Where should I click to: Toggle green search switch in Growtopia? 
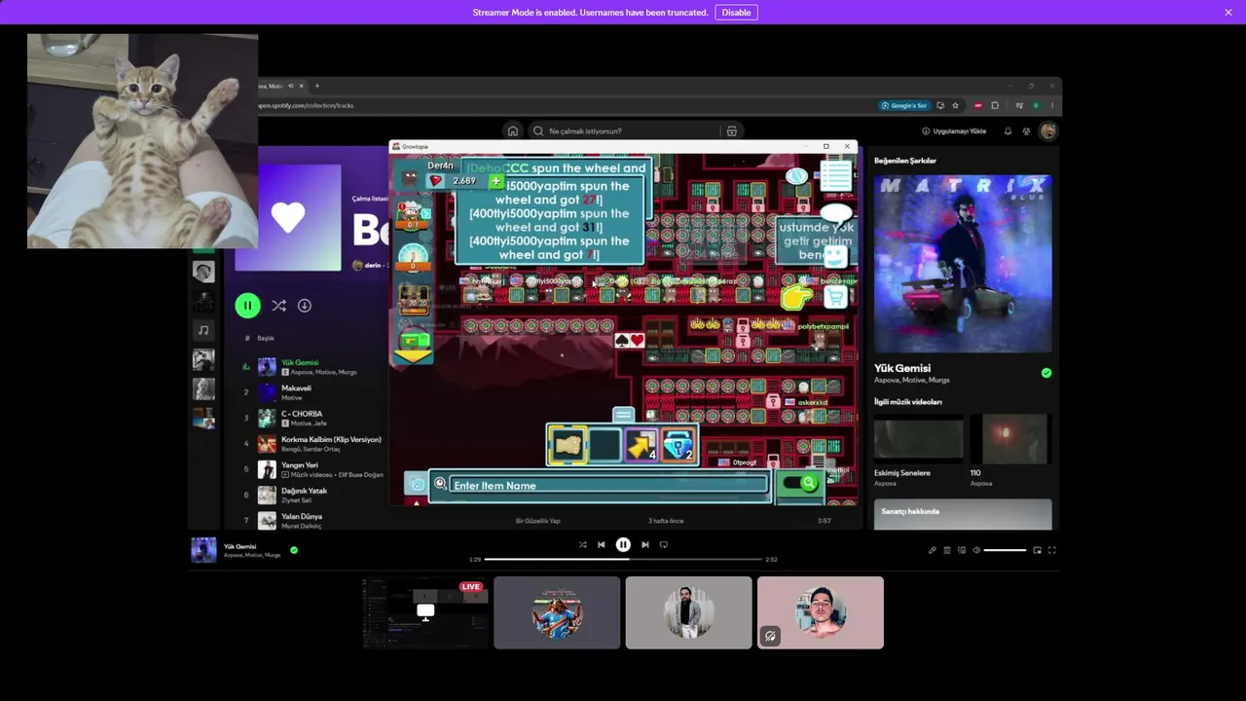pyautogui.click(x=800, y=483)
